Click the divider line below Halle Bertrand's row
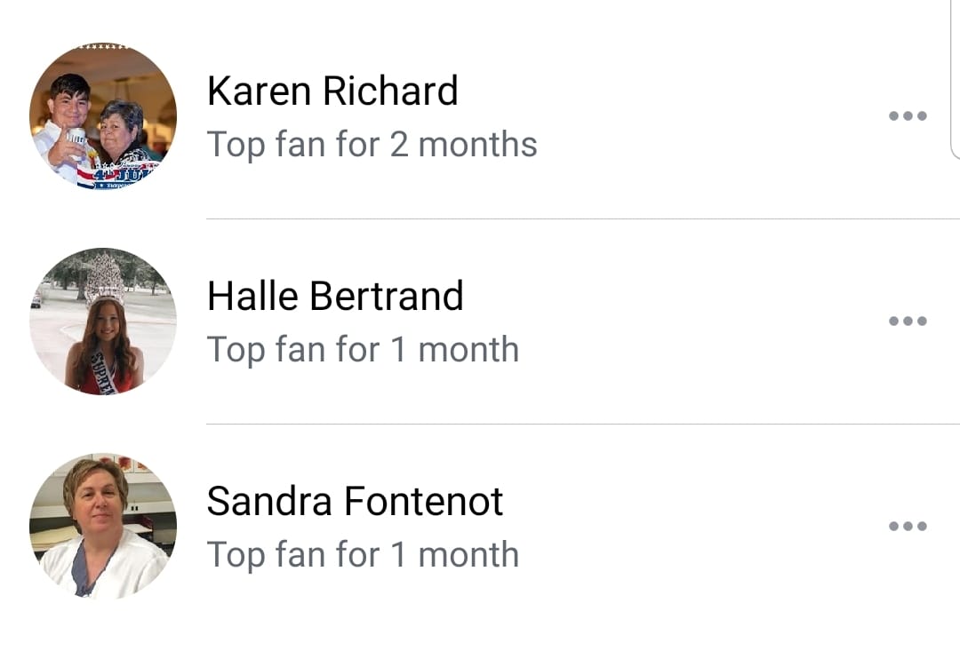The height and width of the screenshot is (651, 960). coord(583,424)
